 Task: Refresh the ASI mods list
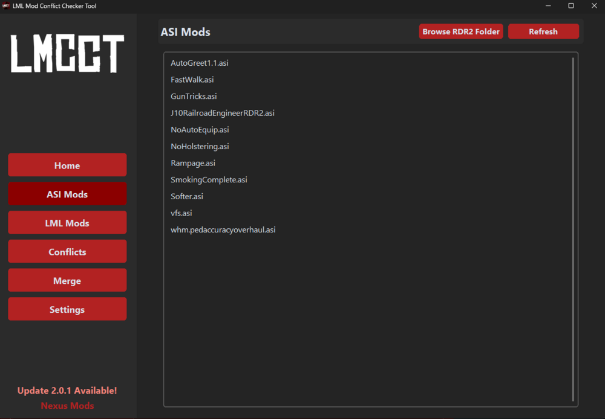tap(543, 32)
